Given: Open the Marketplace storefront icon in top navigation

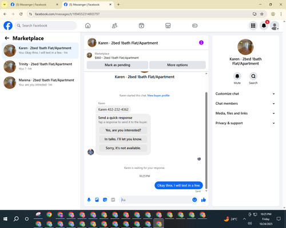Looking at the screenshot, I should click(x=168, y=26).
